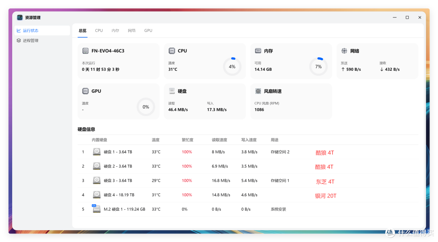Switch to the GPU tab
The width and height of the screenshot is (438, 242).
click(148, 30)
